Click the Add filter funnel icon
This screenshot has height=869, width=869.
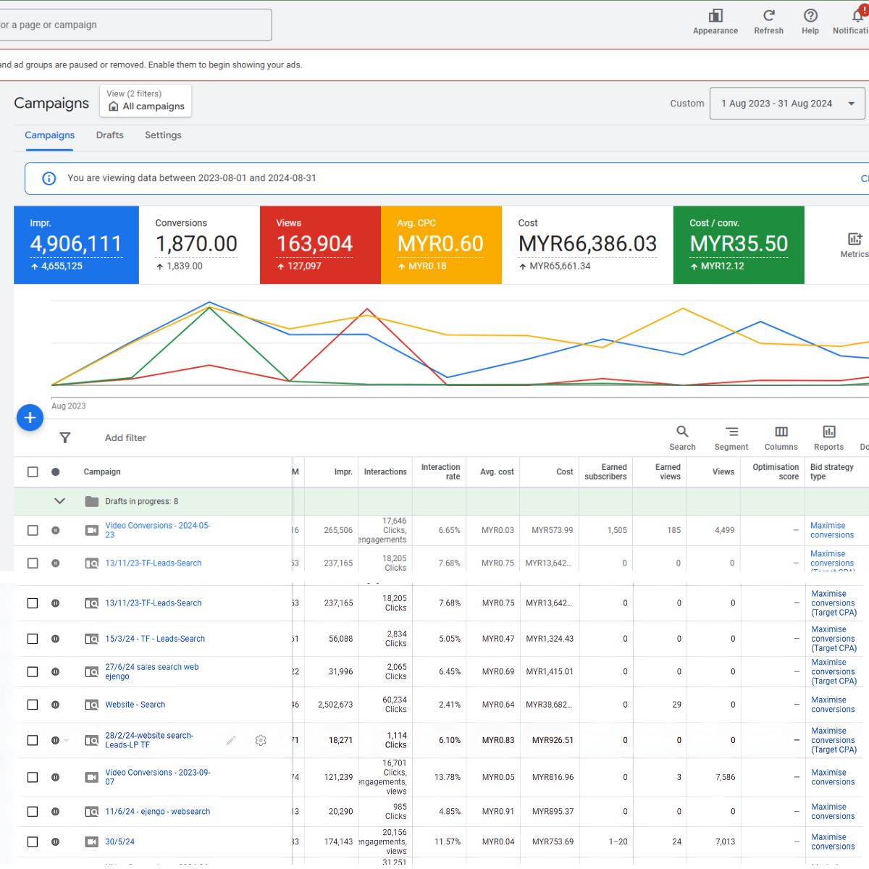tap(65, 438)
